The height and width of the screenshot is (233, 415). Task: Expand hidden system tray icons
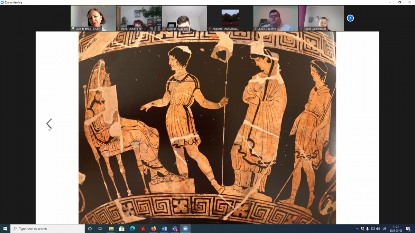tap(357, 229)
